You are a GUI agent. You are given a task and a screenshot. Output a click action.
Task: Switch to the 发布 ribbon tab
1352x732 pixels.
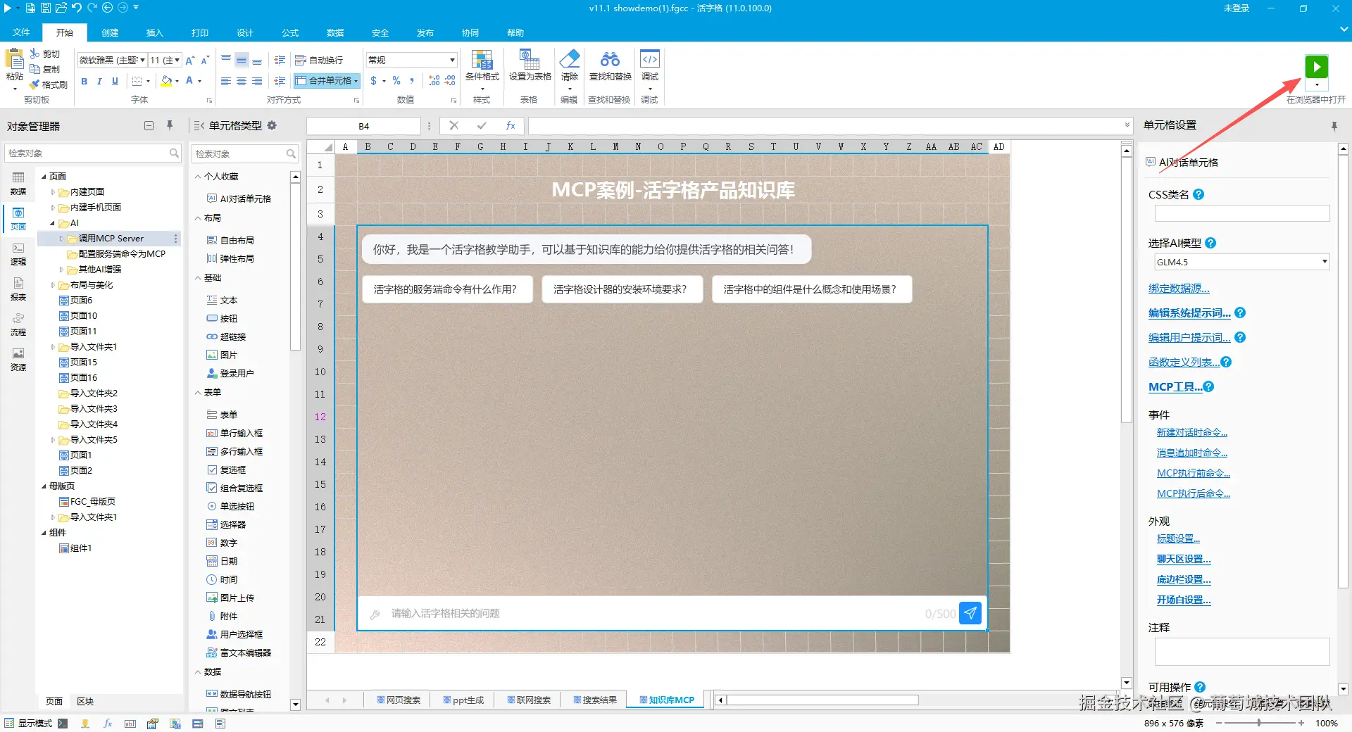point(425,32)
